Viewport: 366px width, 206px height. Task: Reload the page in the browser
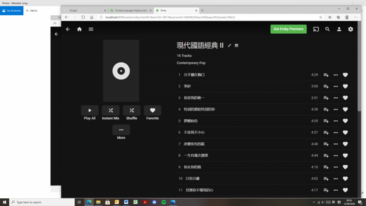83,17
